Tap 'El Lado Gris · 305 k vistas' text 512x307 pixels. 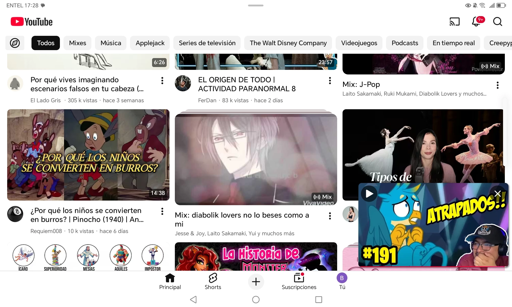[87, 100]
